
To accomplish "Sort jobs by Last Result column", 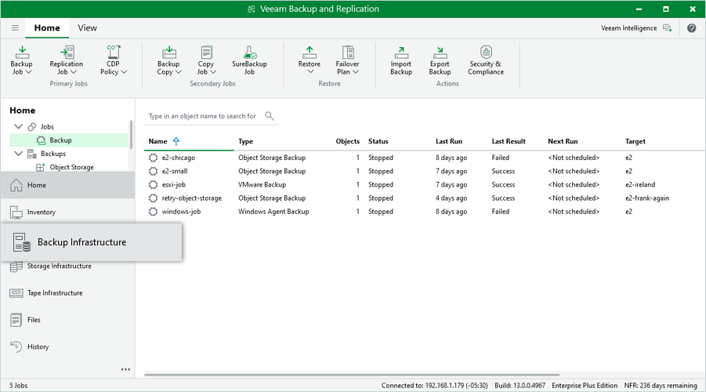I will (509, 142).
